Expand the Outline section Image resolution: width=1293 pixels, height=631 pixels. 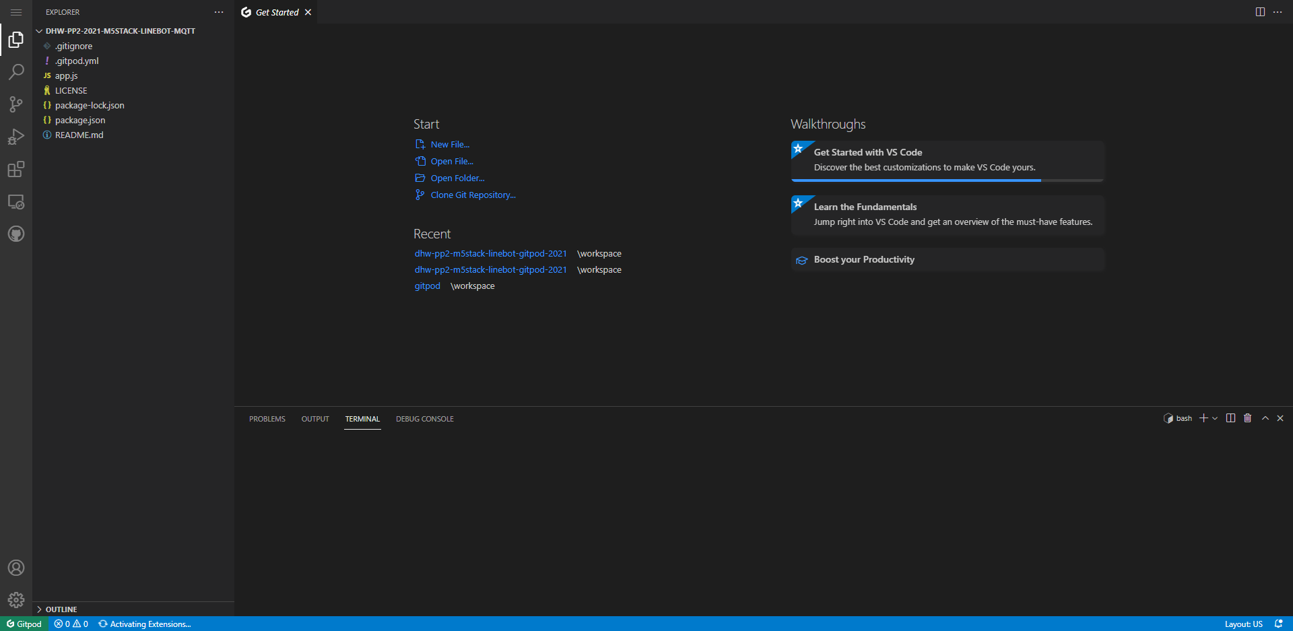(x=133, y=609)
